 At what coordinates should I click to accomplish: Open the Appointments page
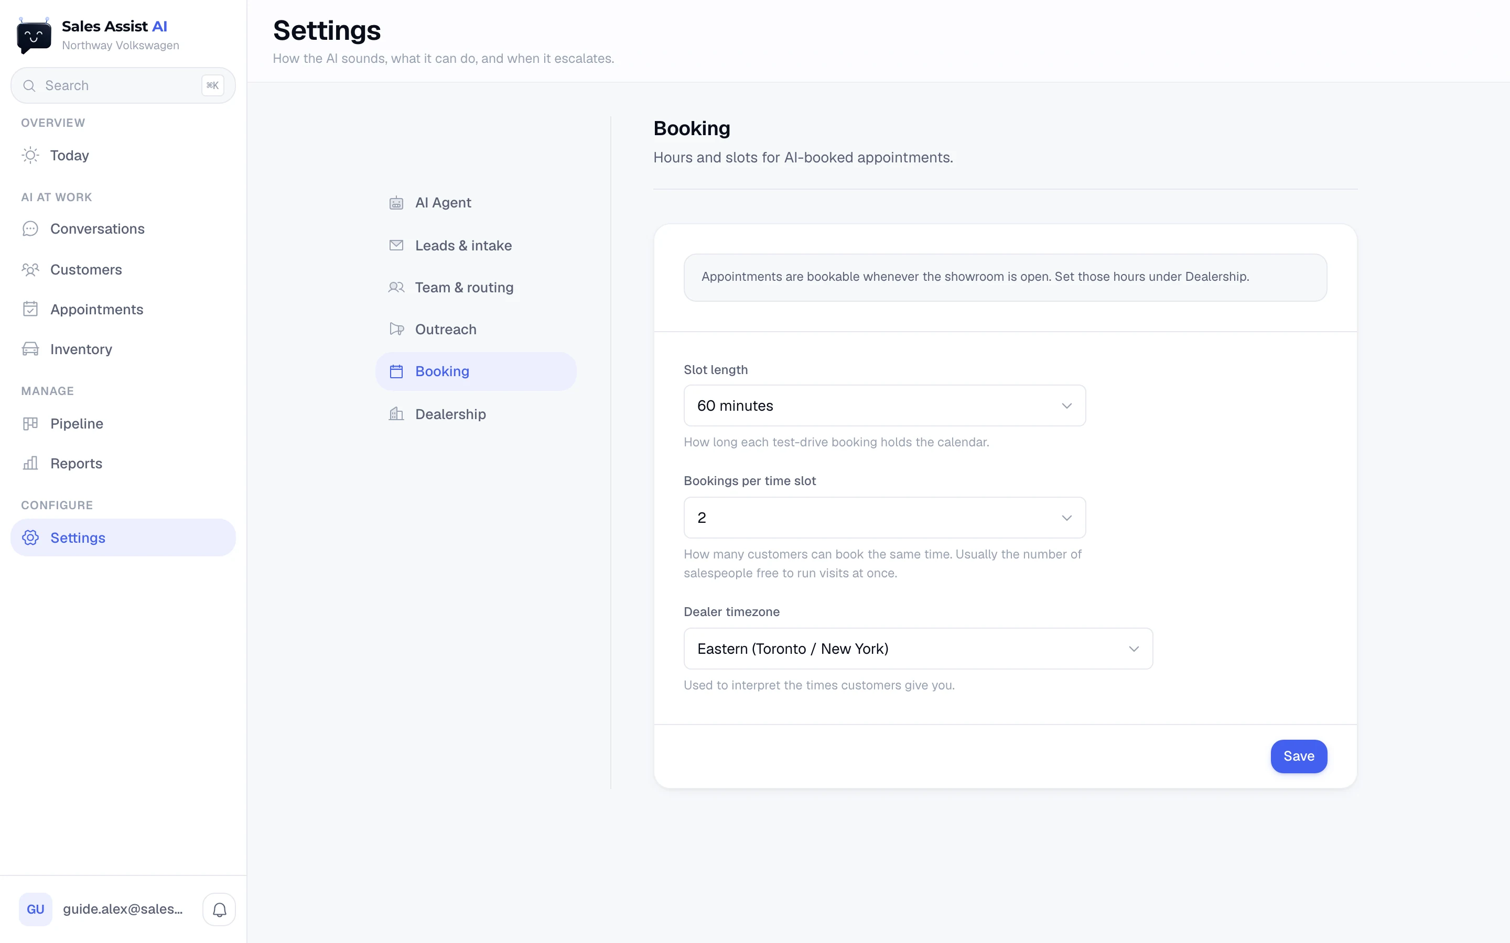pos(123,309)
